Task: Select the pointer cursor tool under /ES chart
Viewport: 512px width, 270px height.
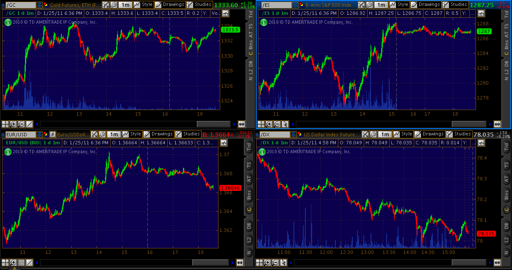Action: [285, 124]
